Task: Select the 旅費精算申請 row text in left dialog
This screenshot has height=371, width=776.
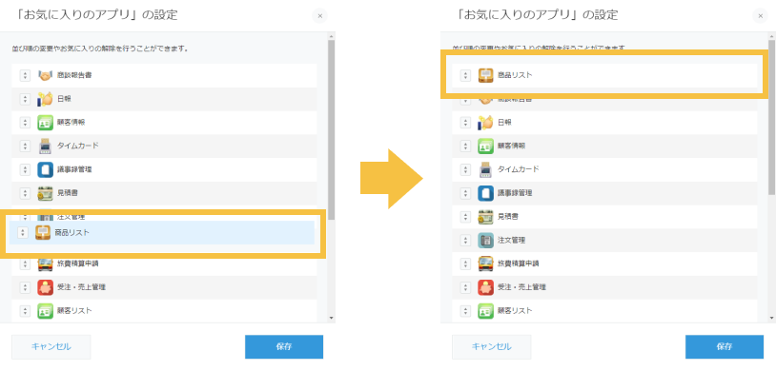Action: coord(78,264)
